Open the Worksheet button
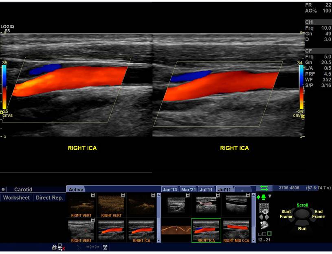 click(x=17, y=197)
